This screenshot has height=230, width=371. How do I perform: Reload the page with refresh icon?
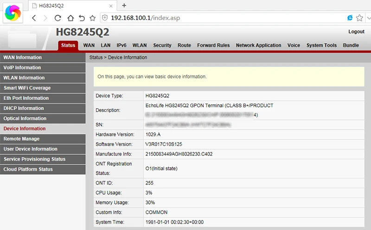pos(58,18)
